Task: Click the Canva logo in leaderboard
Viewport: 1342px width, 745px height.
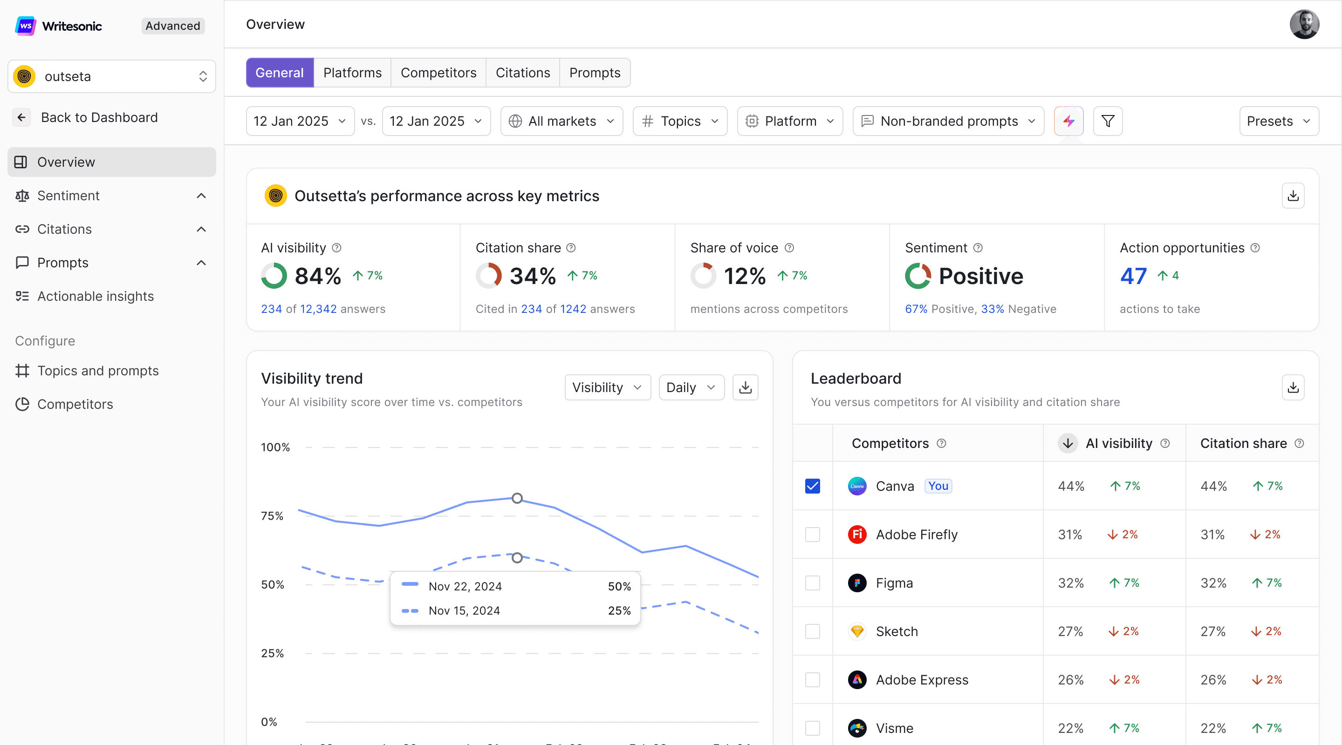Action: tap(857, 486)
